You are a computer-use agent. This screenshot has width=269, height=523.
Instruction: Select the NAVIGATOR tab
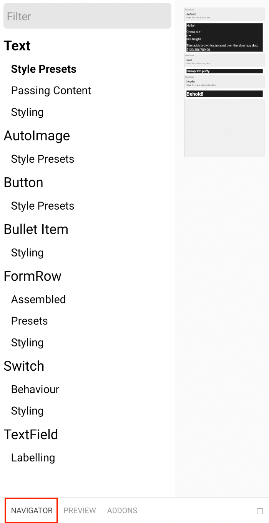click(x=32, y=511)
